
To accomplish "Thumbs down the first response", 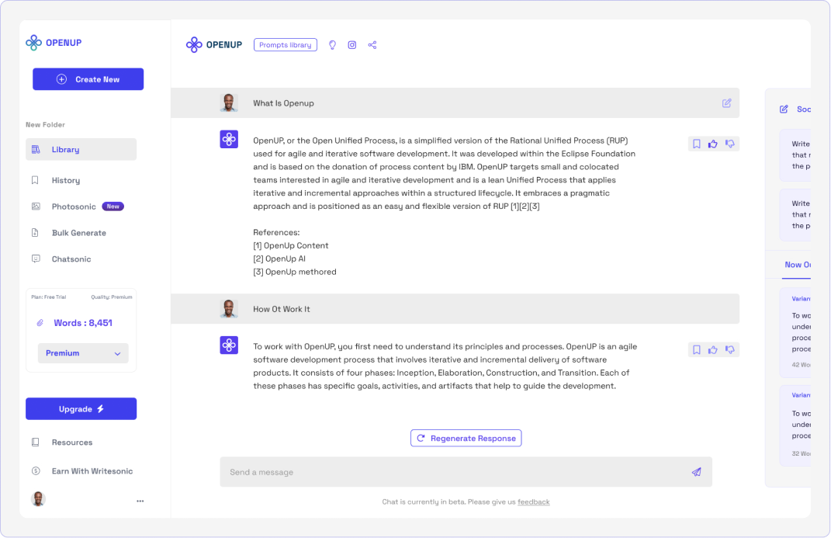I will pos(729,144).
